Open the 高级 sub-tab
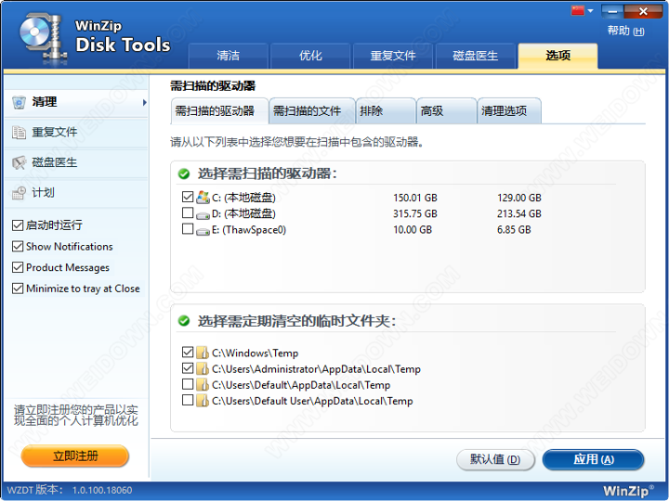Screen dimensions: 669x501 coord(446,111)
